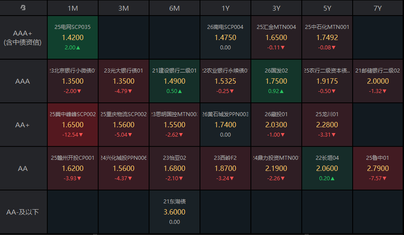Open the 25电网SCP035 bond cell
This screenshot has height=235, width=404.
(73, 38)
